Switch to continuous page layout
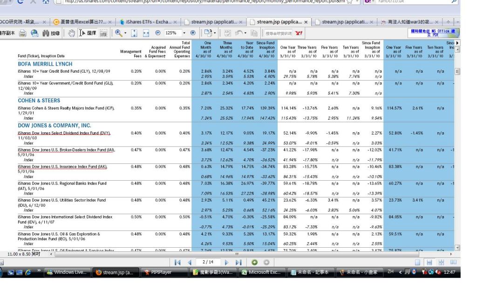The height and width of the screenshot is (298, 477). [429, 263]
